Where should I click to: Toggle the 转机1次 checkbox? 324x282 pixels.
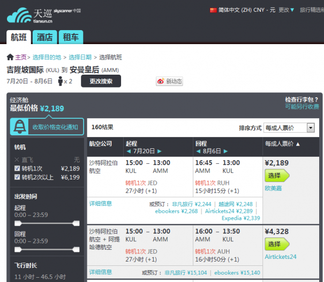pyautogui.click(x=17, y=169)
